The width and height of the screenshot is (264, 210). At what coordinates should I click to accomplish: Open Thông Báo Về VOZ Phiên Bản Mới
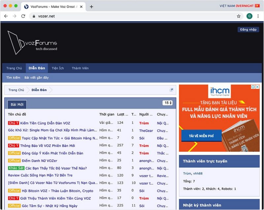(48, 146)
